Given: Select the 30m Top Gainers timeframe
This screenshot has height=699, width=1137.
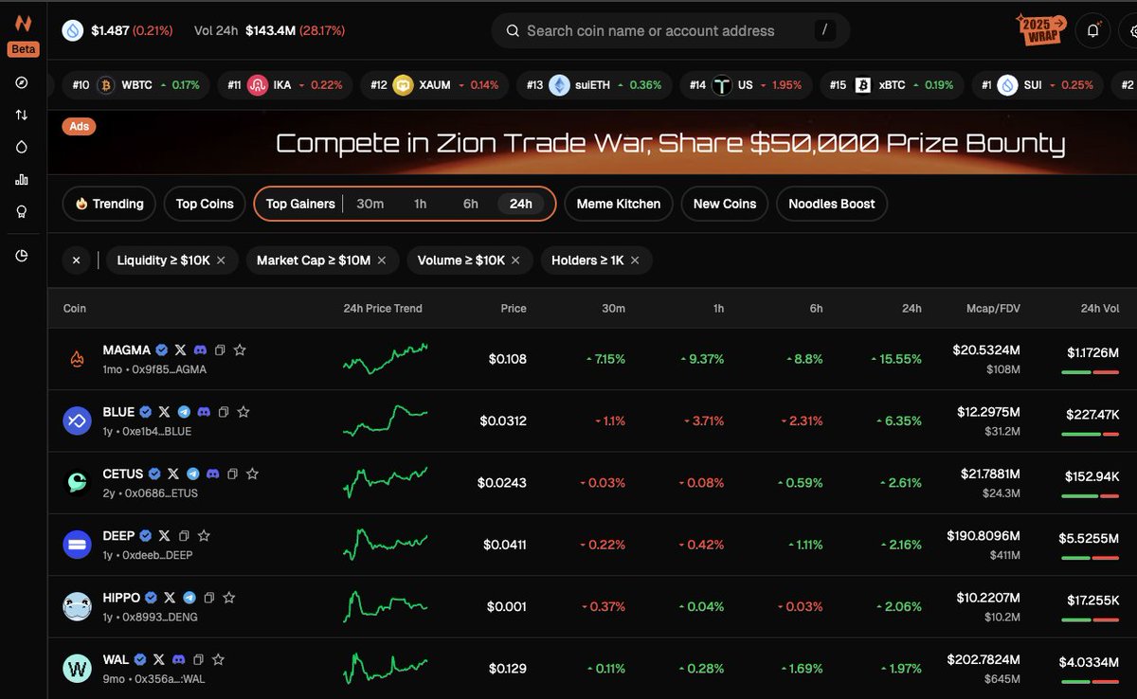Looking at the screenshot, I should [370, 204].
